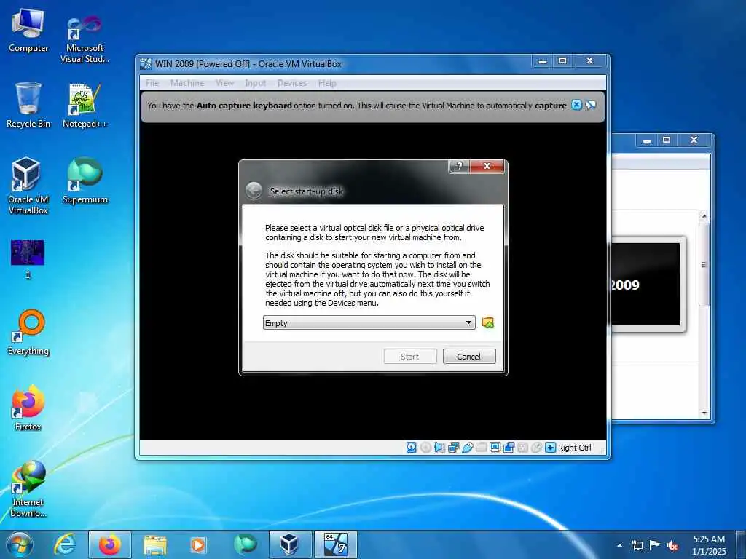The image size is (746, 559).
Task: Click the Right Ctrl host key label
Action: [x=574, y=448]
